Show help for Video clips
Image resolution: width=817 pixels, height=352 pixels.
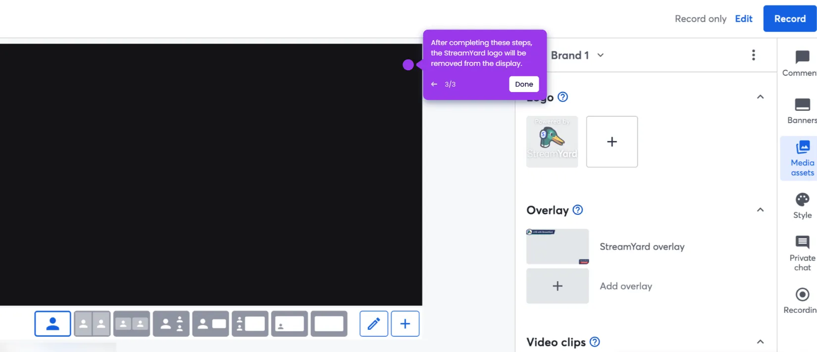pyautogui.click(x=595, y=342)
